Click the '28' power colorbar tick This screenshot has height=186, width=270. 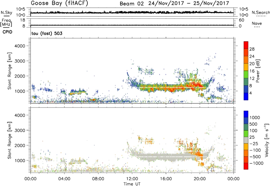[x=252, y=49]
